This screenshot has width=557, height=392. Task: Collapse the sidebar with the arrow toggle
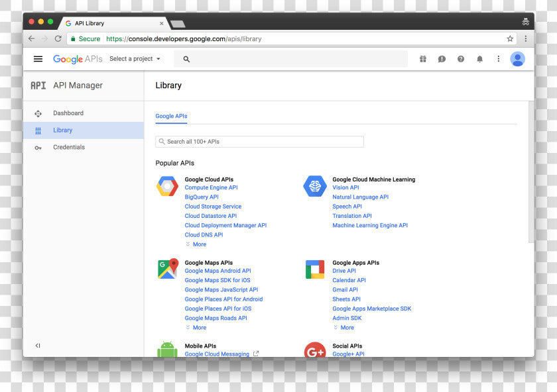point(38,346)
